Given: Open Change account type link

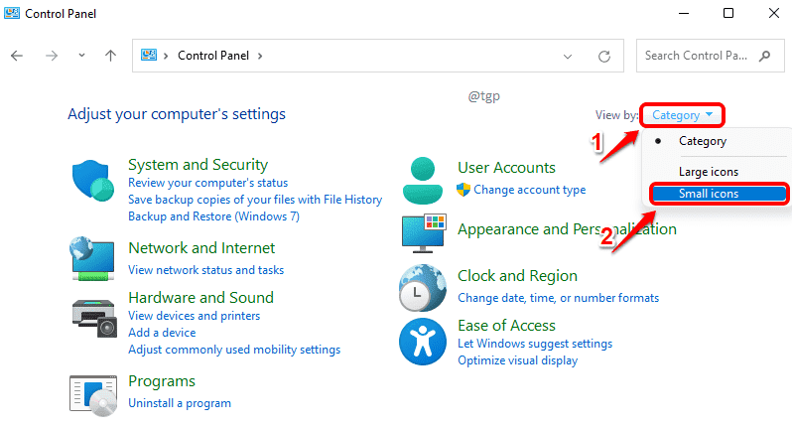Looking at the screenshot, I should point(529,190).
